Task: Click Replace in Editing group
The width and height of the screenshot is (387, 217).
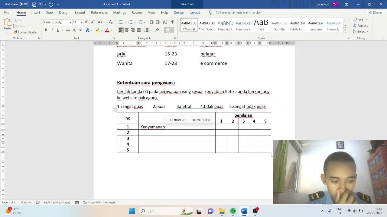Action: [360, 26]
